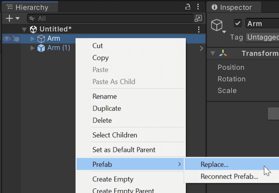This screenshot has height=193, width=279.
Task: Click Select Children menu entry
Action: point(131,135)
